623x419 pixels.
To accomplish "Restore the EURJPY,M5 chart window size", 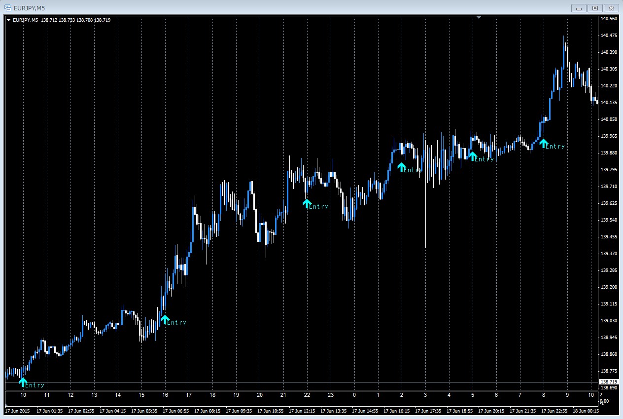I will pyautogui.click(x=595, y=8).
